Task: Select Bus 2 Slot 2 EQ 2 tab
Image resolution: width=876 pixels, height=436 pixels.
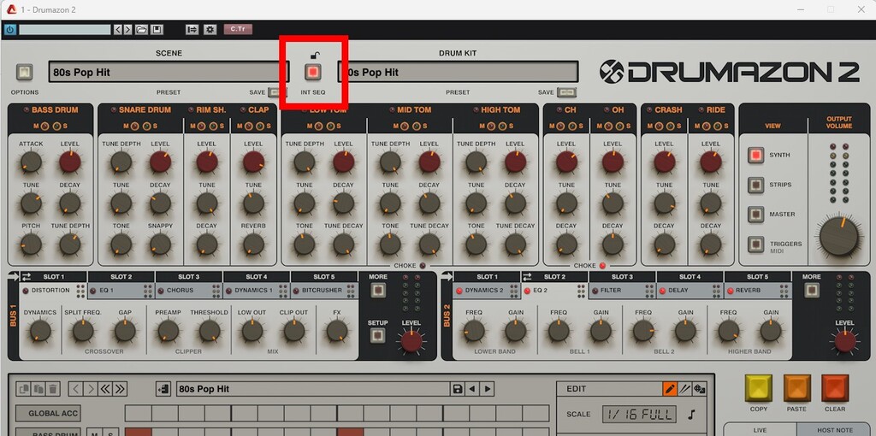Action: tap(554, 291)
